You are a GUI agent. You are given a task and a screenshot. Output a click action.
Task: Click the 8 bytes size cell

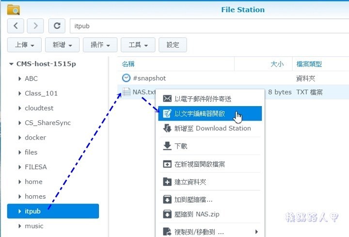coord(280,92)
